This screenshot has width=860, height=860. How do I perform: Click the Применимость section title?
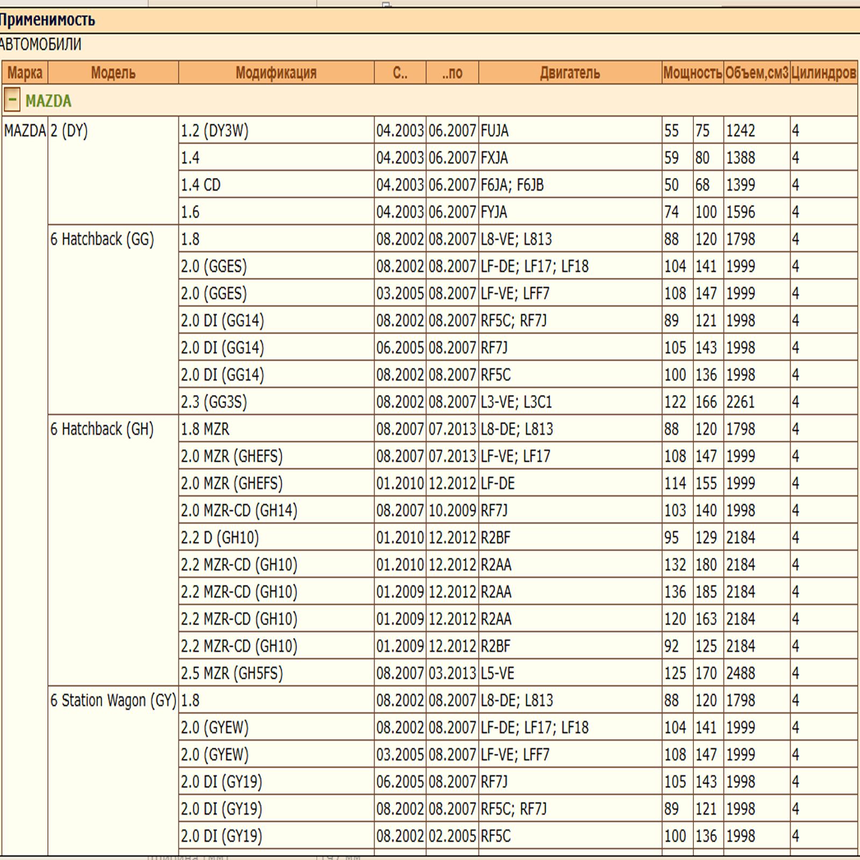coord(47,20)
